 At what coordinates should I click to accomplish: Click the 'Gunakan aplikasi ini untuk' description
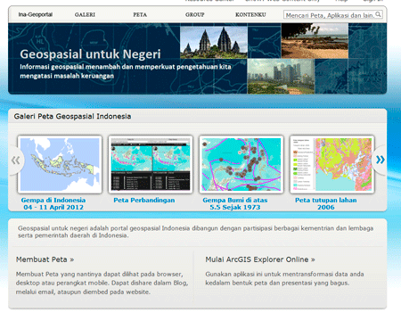284,278
